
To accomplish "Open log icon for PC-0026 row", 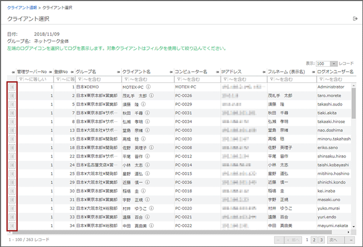I will (12, 96).
